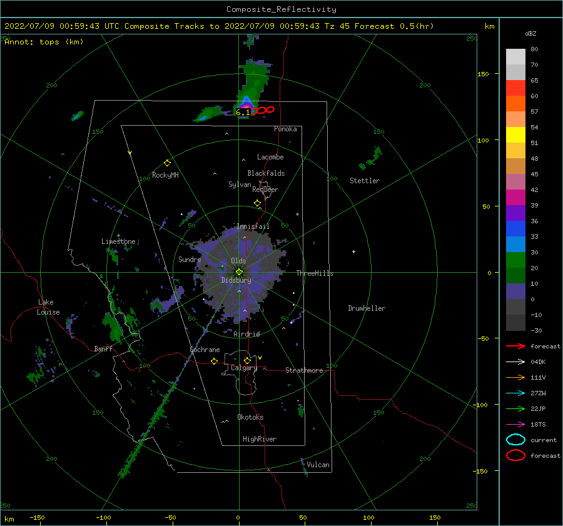Click the strong echo core north of Ponoka
The width and height of the screenshot is (563, 526).
click(246, 105)
